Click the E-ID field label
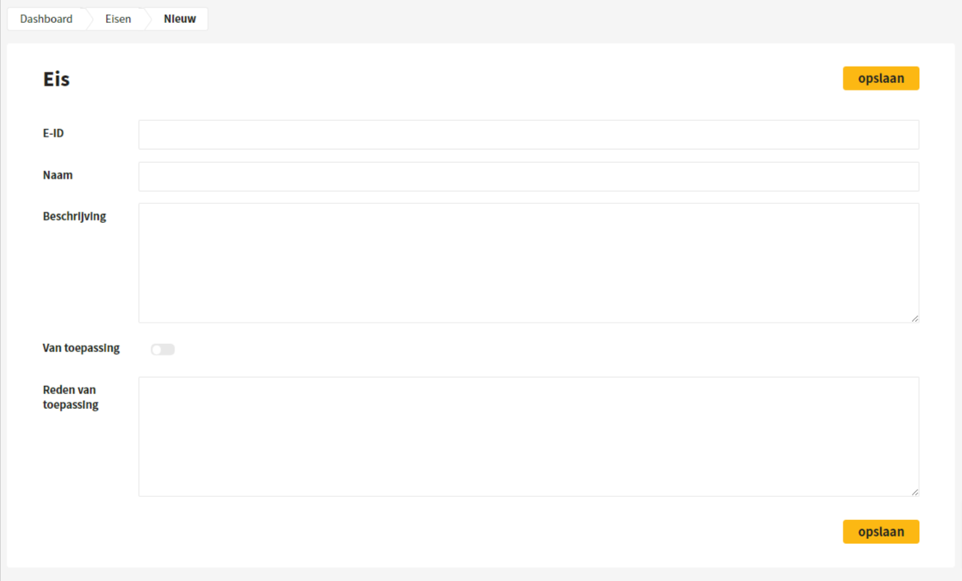This screenshot has width=962, height=581. point(53,133)
